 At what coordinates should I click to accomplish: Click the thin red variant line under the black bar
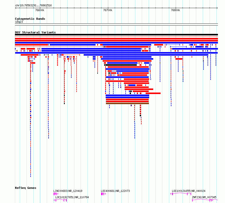click(116, 37)
